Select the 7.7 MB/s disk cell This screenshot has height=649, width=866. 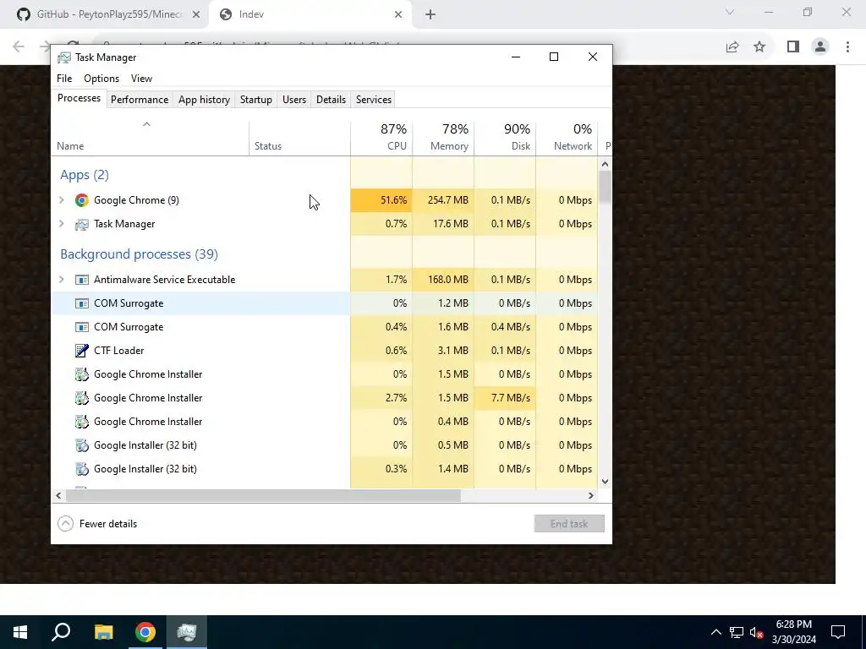[505, 398]
